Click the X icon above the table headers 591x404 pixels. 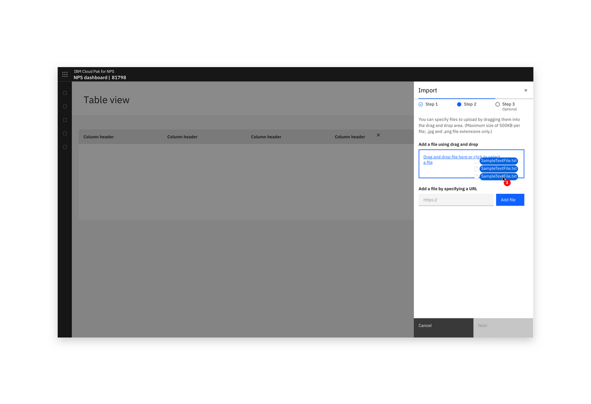[x=378, y=135]
